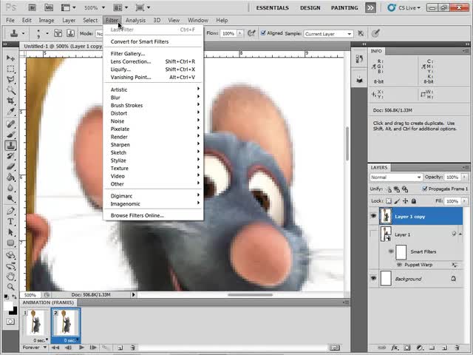This screenshot has height=355, width=473.
Task: Select the Path Selection tool
Action: pyautogui.click(x=10, y=232)
